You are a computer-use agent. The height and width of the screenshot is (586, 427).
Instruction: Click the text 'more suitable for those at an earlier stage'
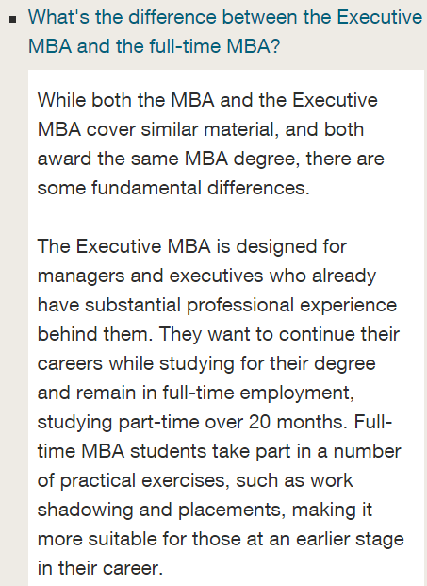click(221, 539)
